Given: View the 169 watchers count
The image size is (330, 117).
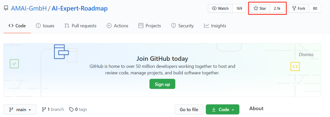Looking at the screenshot, I should pos(239,8).
